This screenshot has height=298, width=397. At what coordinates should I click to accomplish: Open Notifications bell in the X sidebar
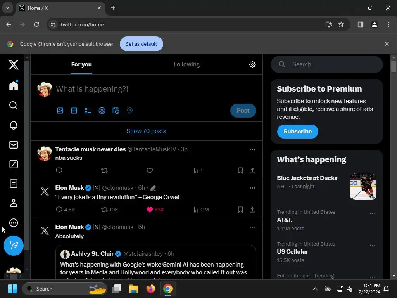coord(14,125)
